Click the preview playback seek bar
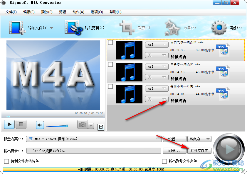 (x=53, y=117)
